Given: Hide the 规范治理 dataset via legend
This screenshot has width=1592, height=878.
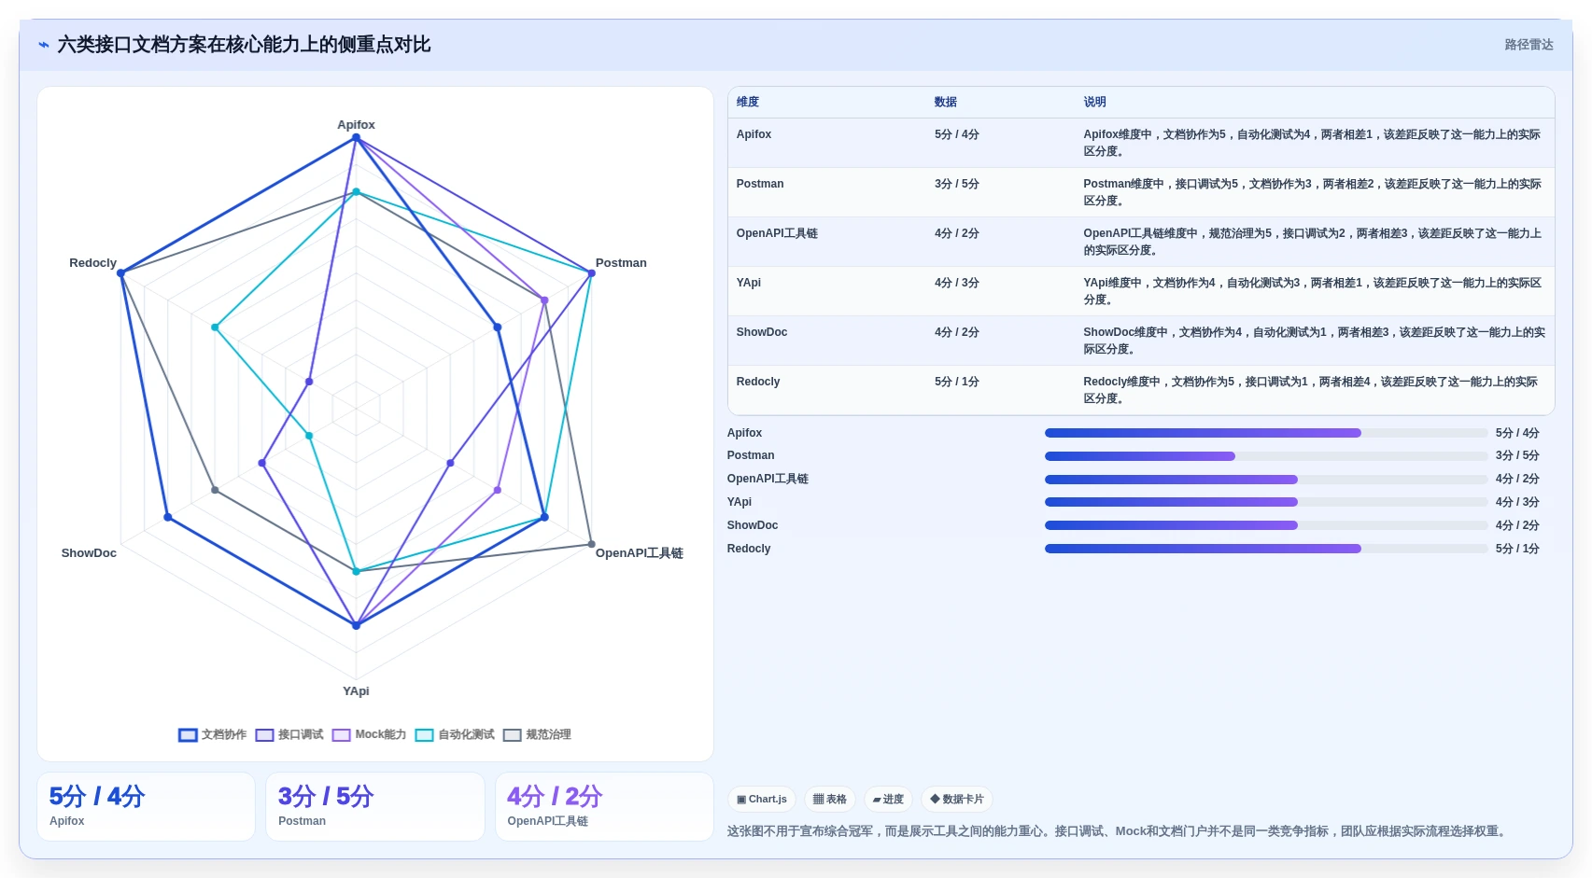Looking at the screenshot, I should click(x=537, y=735).
